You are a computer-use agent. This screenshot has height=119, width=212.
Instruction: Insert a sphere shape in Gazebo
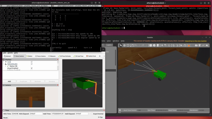(154, 45)
